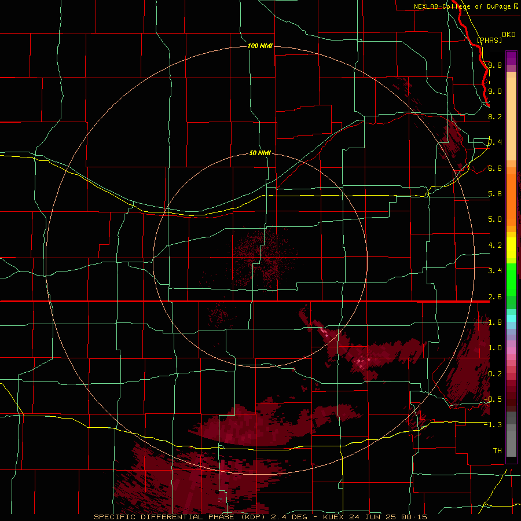Click the cyan segment of the color bar
This screenshot has width=521, height=521.
coord(511,318)
